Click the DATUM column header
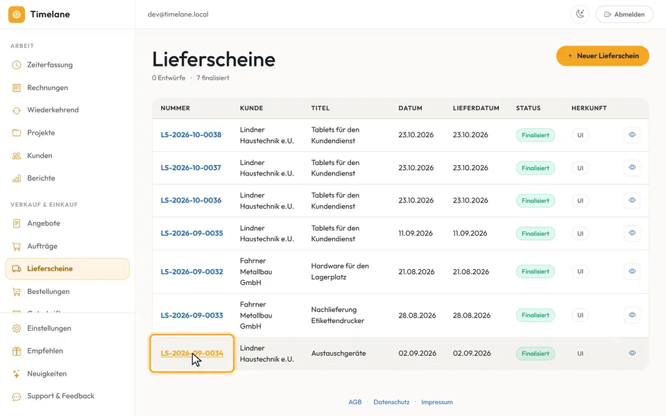 click(x=410, y=108)
